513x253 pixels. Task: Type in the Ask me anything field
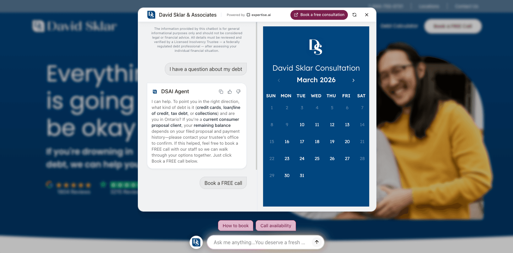(x=259, y=242)
